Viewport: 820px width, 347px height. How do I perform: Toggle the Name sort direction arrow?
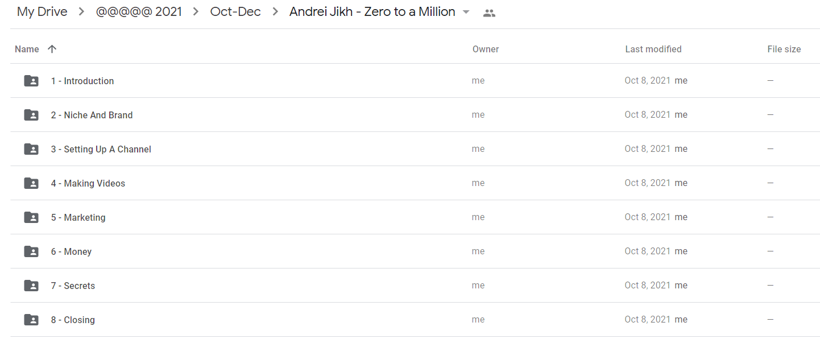click(52, 49)
